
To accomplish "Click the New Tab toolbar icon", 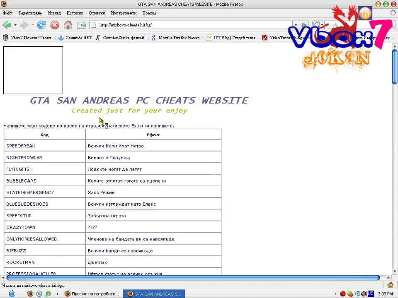I will [81, 25].
